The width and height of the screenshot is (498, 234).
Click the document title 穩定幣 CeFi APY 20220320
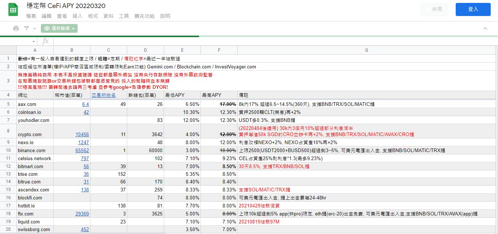click(66, 6)
